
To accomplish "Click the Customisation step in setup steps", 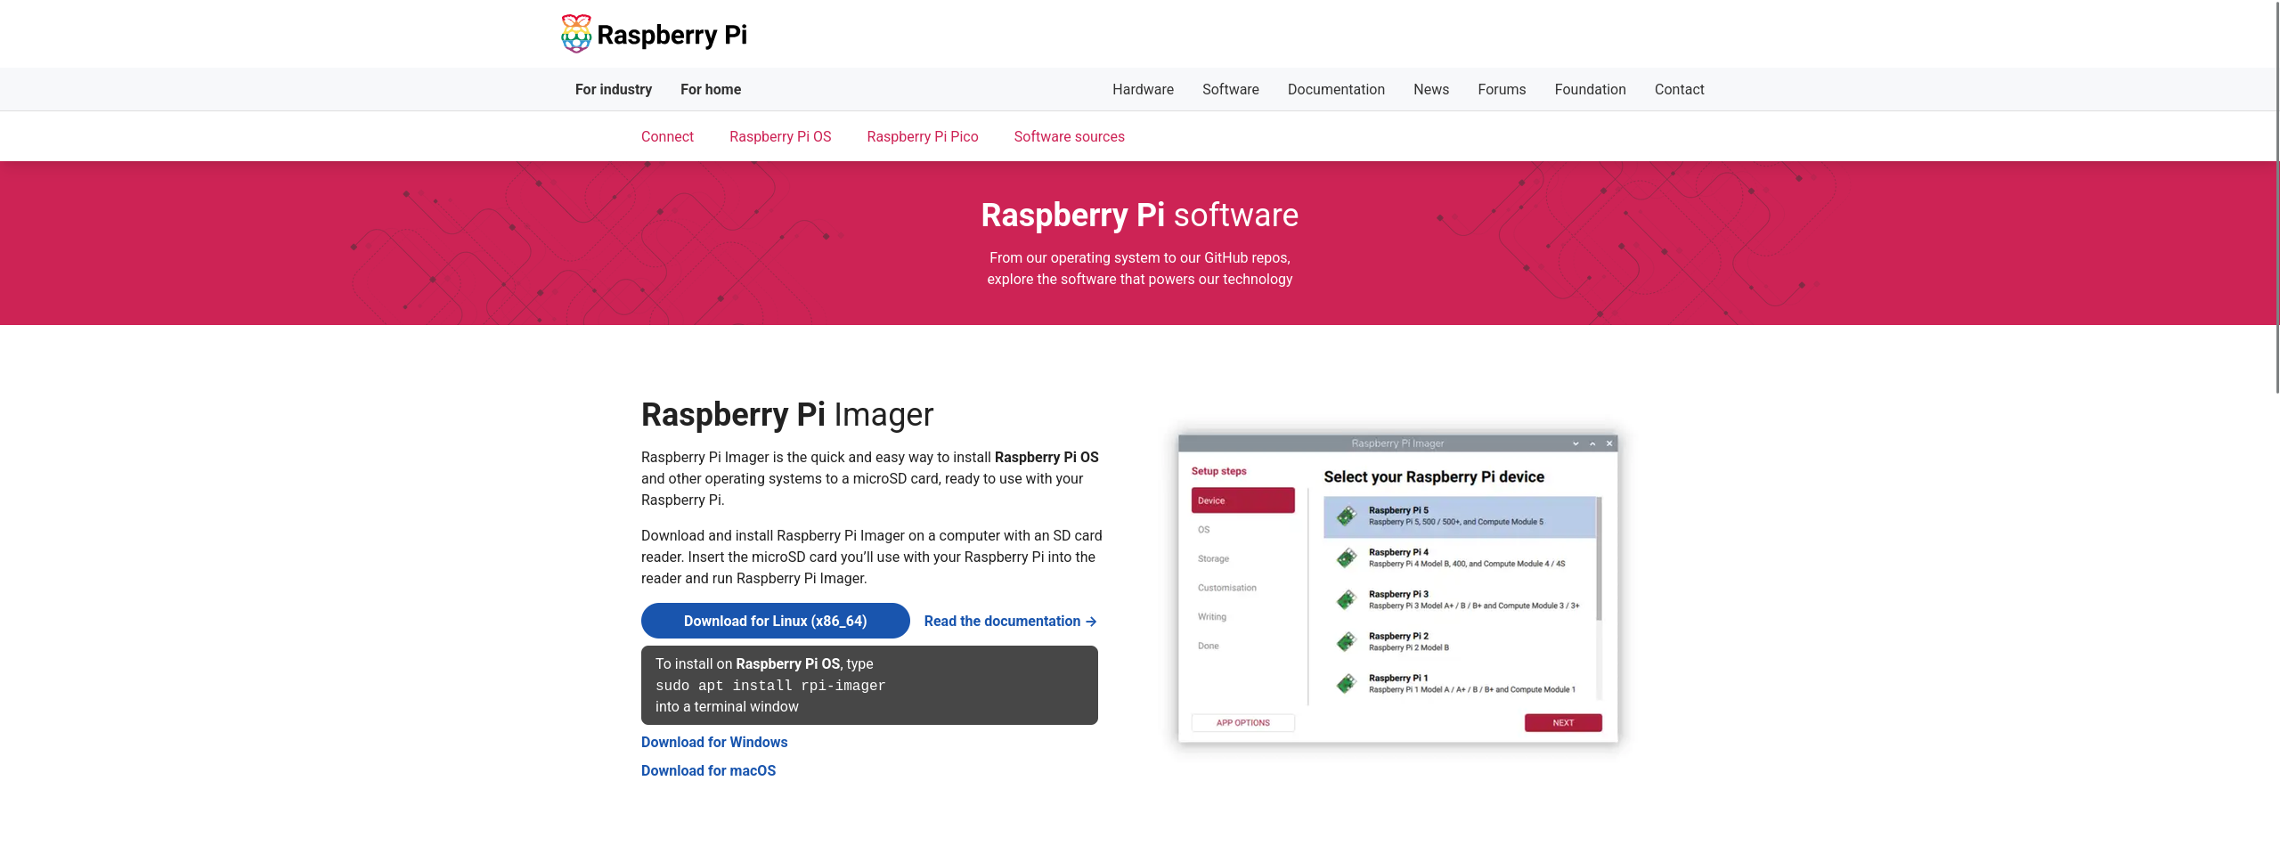I will point(1226,588).
